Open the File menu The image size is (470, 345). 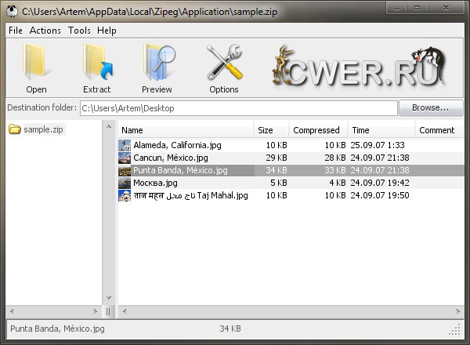coord(15,31)
